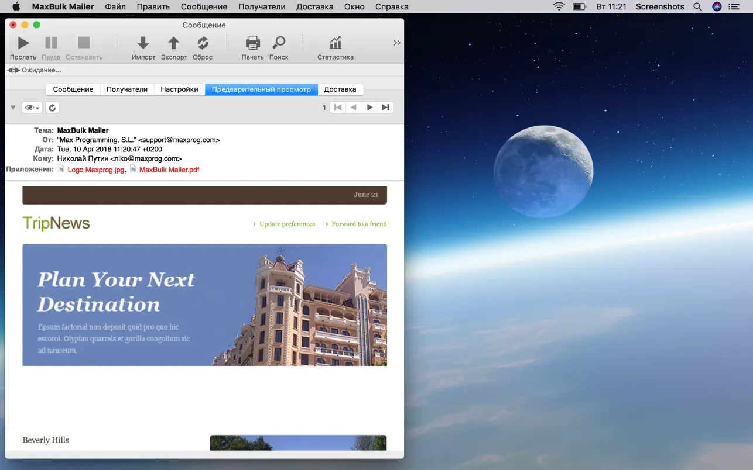The width and height of the screenshot is (753, 470).
Task: Click the Печать (Print) toolbar icon
Action: pos(252,43)
